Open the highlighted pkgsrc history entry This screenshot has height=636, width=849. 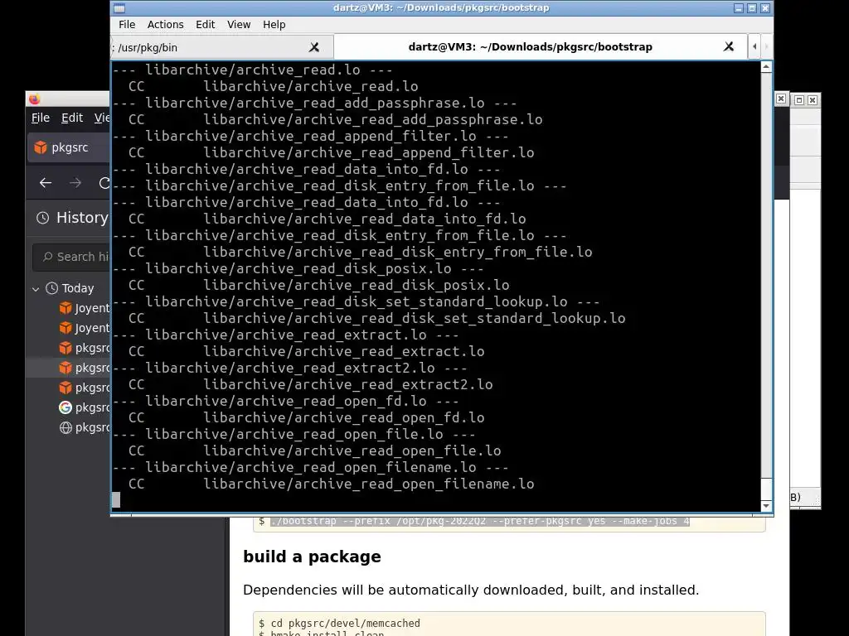tap(84, 368)
